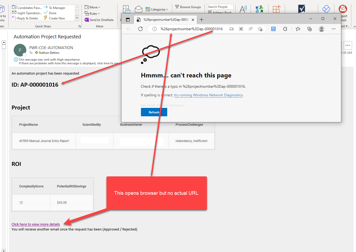
Task: Click the Report Phish icon in the ribbon
Action: click(343, 9)
